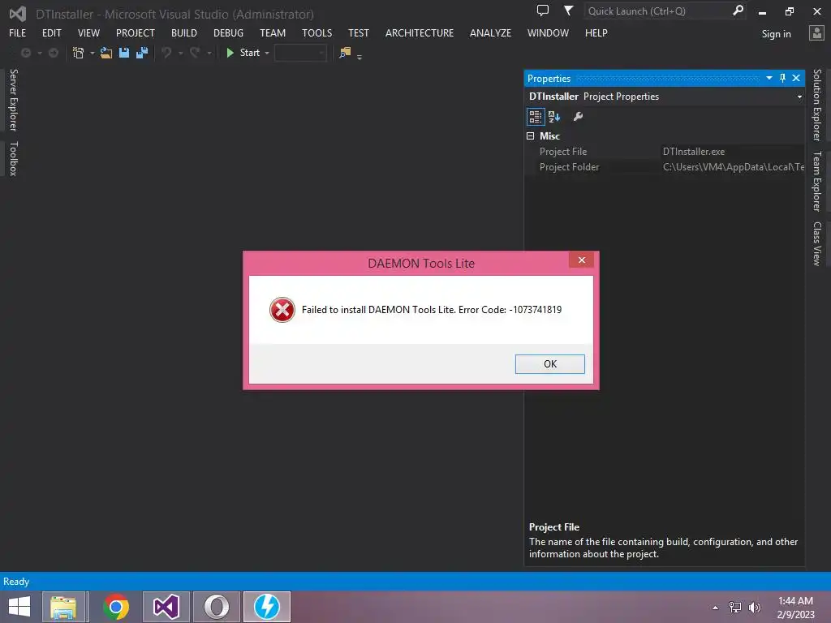Open File Explorer from the taskbar

click(x=63, y=607)
